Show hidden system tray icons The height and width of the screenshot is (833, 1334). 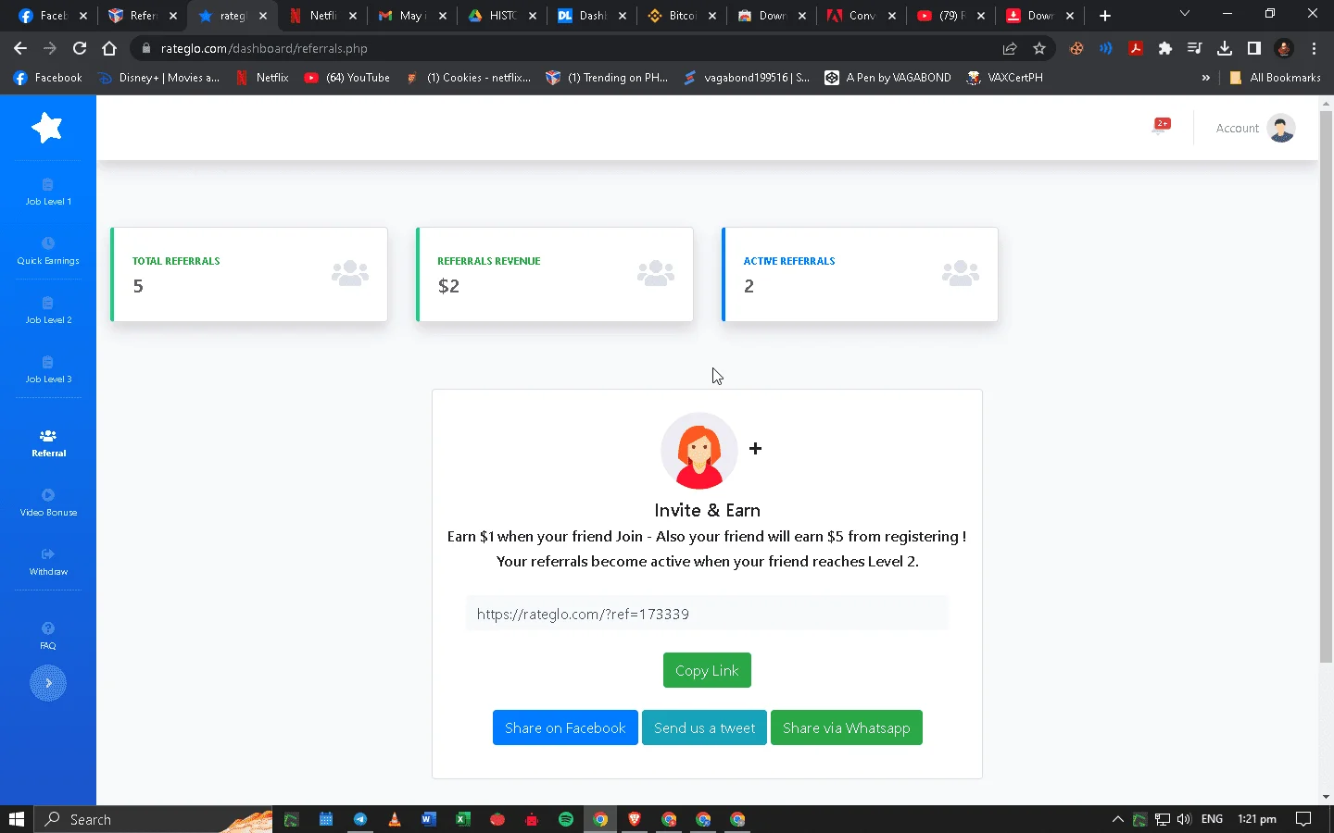1117,819
